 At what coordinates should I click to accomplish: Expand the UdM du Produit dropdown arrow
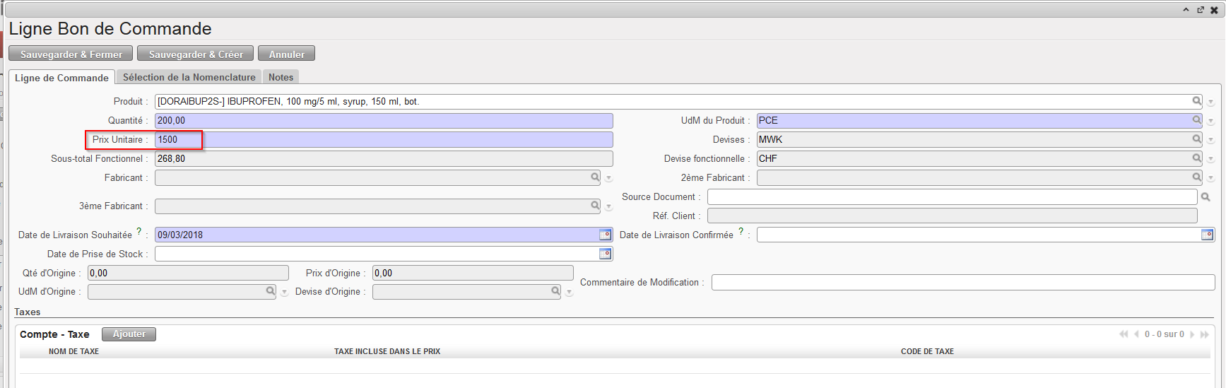(1210, 122)
